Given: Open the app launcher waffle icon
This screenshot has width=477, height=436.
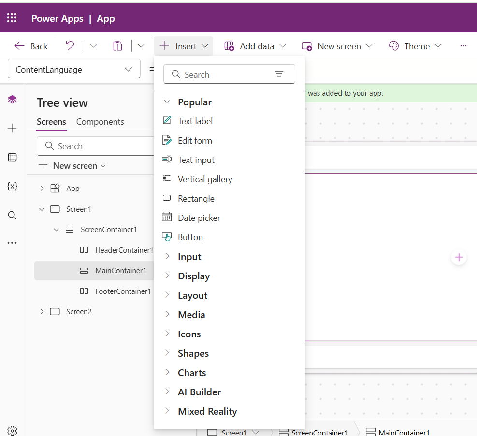Looking at the screenshot, I should [12, 18].
